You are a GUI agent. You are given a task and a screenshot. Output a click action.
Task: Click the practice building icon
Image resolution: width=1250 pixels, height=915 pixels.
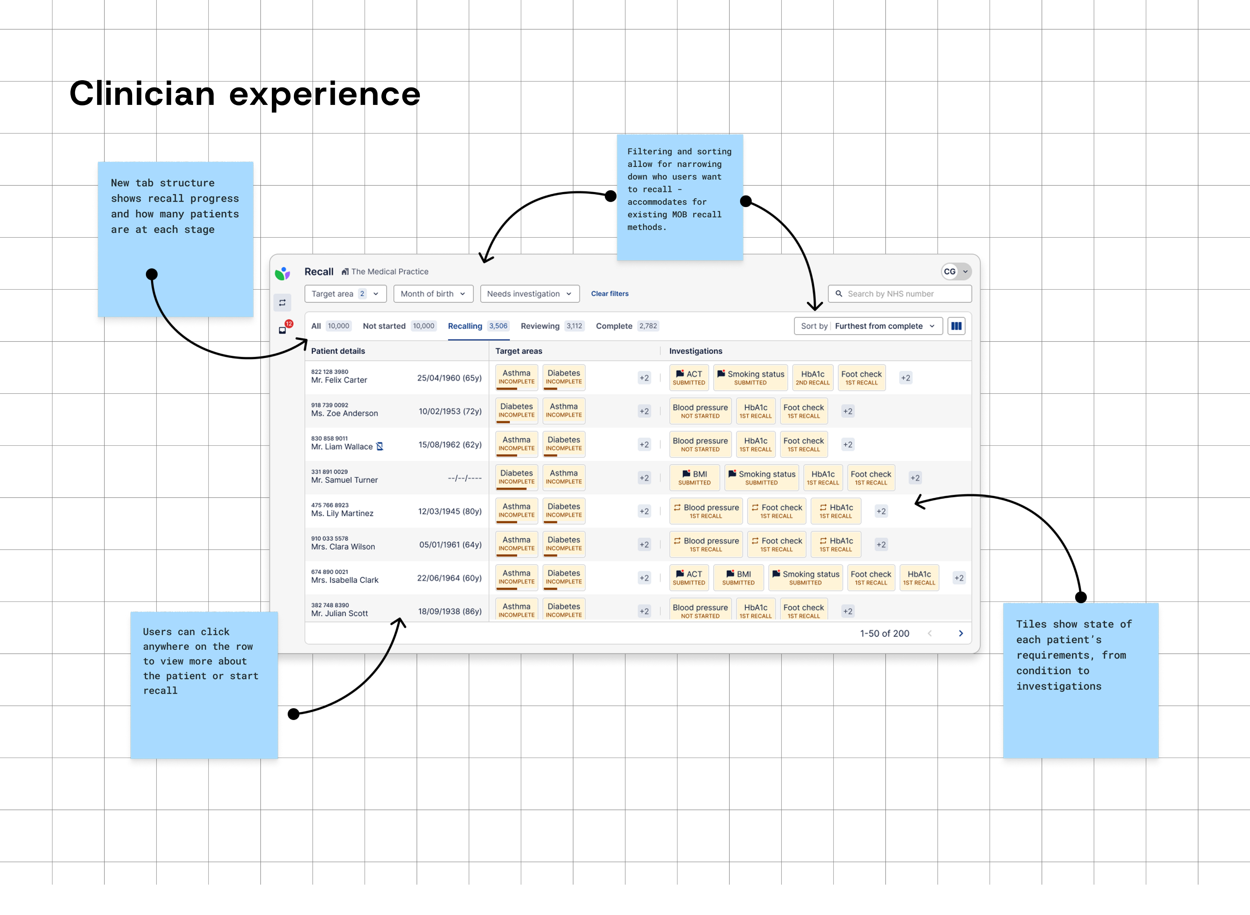click(345, 271)
